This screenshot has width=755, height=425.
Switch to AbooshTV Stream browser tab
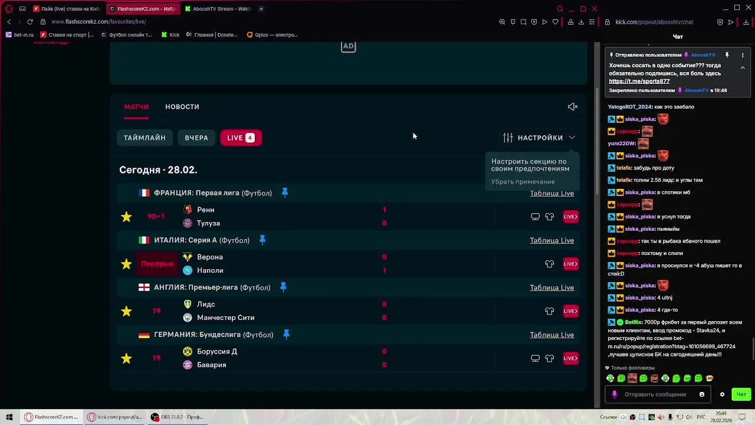tap(218, 9)
